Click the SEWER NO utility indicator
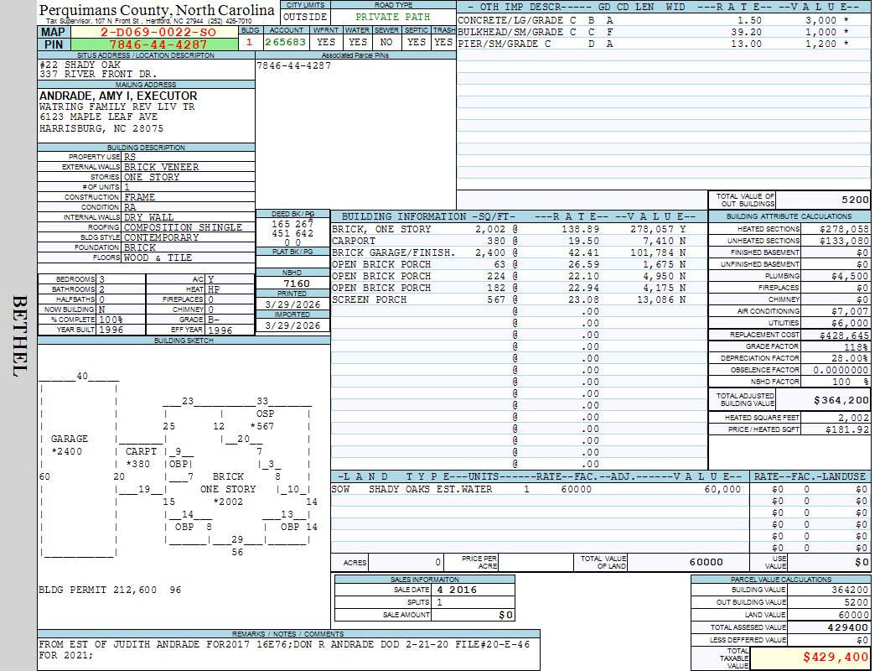This screenshot has height=671, width=880. click(386, 42)
